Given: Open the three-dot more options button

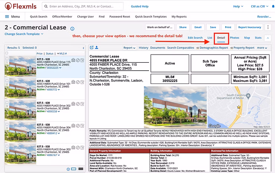Looking at the screenshot, I should (268, 27).
